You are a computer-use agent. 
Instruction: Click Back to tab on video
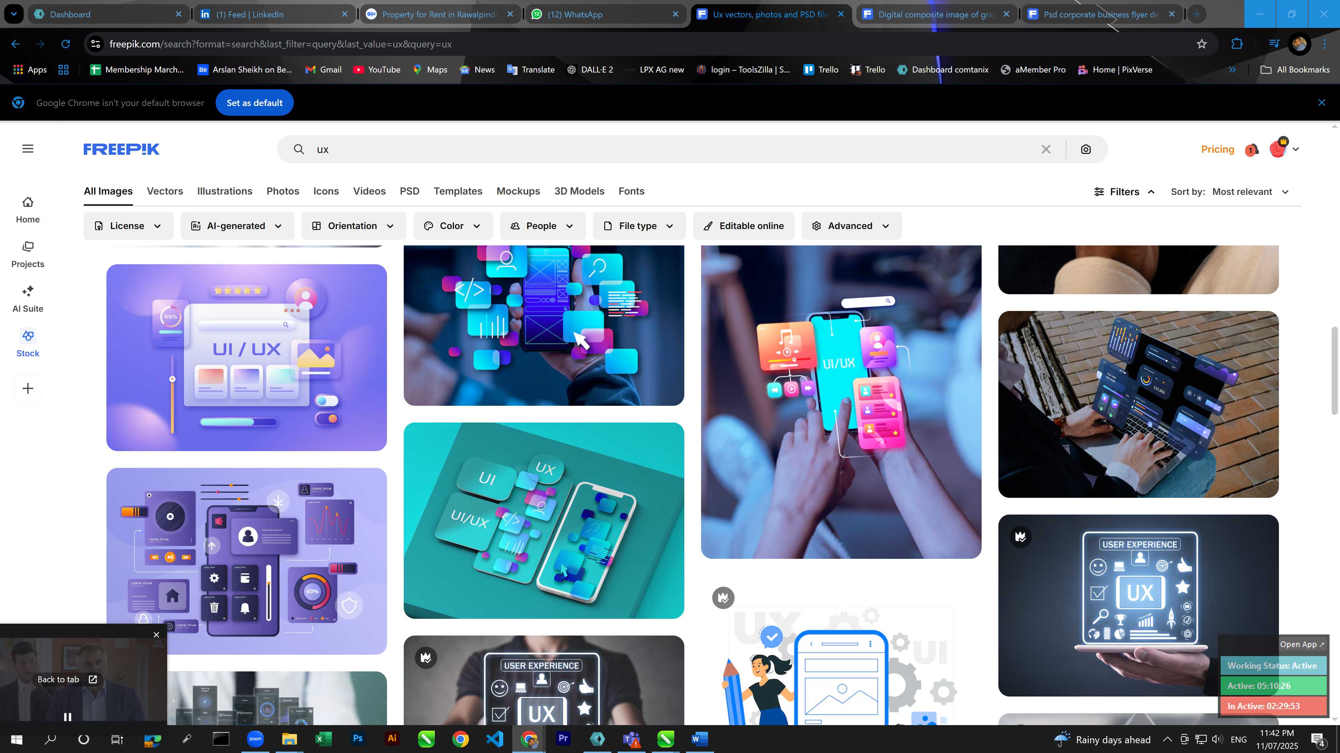[67, 680]
